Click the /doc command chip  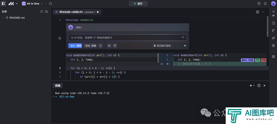(x=79, y=27)
